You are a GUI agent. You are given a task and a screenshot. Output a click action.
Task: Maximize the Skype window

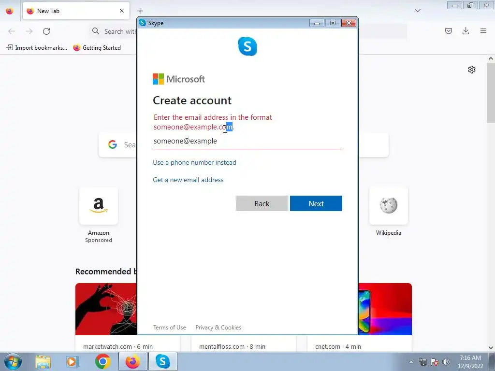(x=333, y=23)
